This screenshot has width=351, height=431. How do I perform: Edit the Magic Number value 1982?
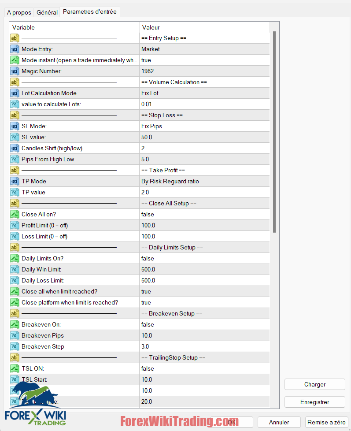[205, 71]
